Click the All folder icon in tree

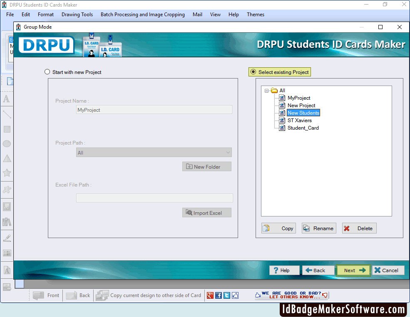click(274, 91)
